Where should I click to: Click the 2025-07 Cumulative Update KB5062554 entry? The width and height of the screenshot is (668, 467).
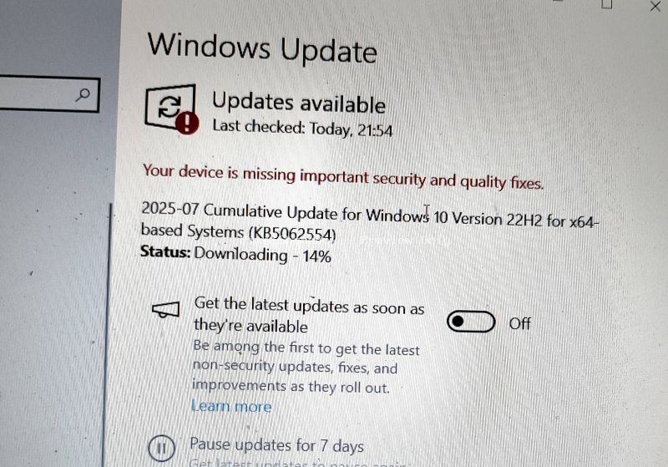pyautogui.click(x=370, y=221)
